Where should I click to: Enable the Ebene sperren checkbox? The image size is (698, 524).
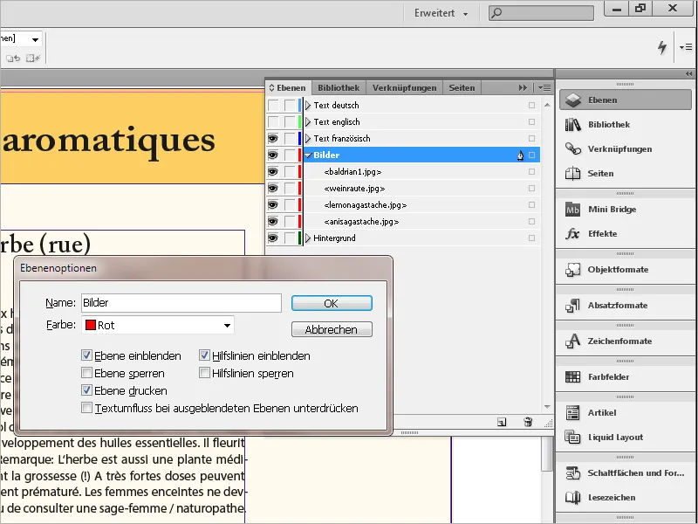(86, 372)
